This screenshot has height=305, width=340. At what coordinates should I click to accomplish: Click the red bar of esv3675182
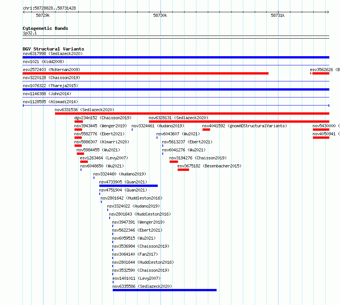(x=183, y=170)
